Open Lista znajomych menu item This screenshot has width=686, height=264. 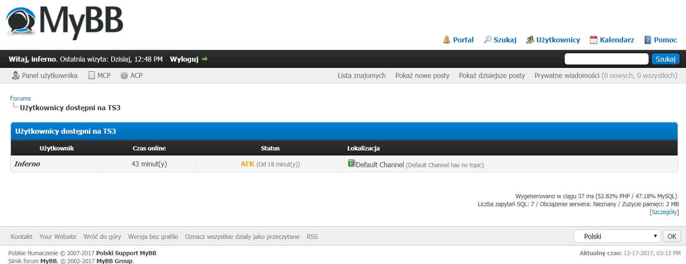coord(361,75)
